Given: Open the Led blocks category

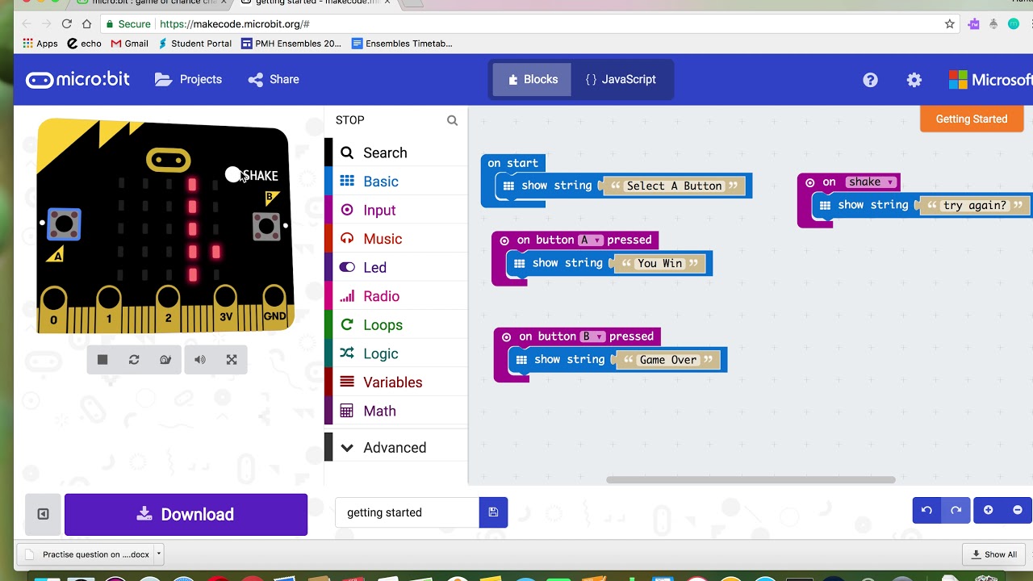Looking at the screenshot, I should (x=395, y=267).
